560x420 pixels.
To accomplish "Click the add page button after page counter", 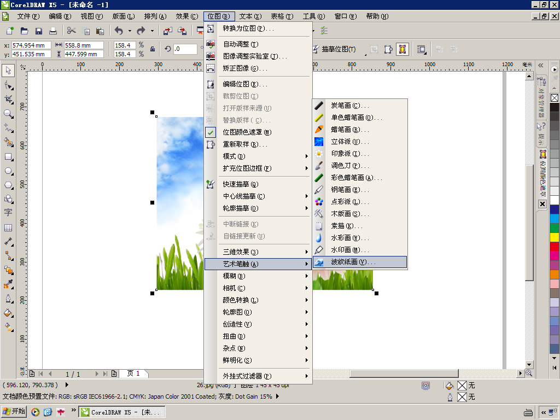I will pos(114,374).
